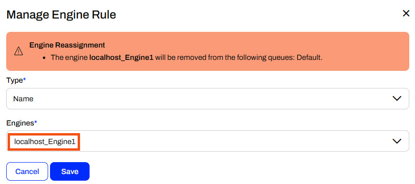
Task: Cancel the engine rule changes
Action: coord(27,172)
